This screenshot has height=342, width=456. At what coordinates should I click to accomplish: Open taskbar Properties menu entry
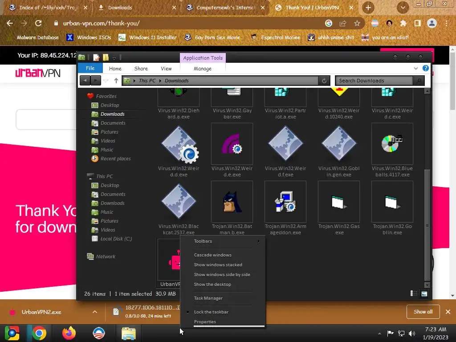click(x=205, y=322)
